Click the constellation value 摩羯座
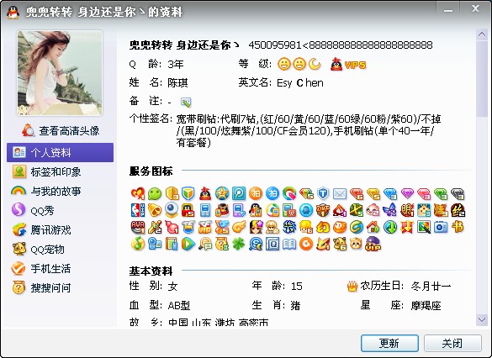This screenshot has width=492, height=358. pyautogui.click(x=426, y=305)
